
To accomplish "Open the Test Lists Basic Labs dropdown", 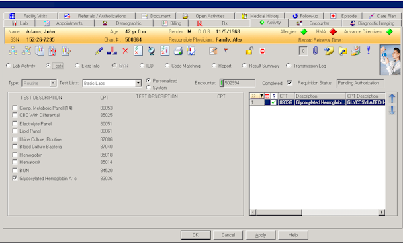I will [138, 83].
